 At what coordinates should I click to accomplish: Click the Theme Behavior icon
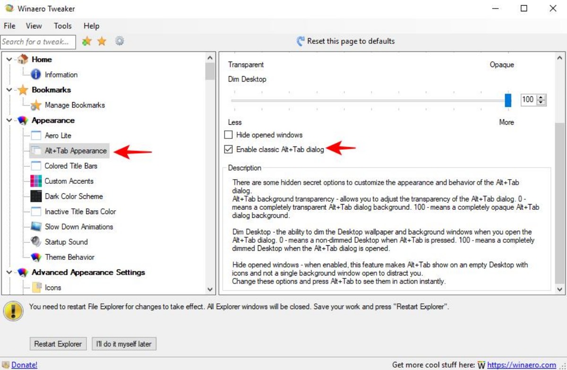coord(36,257)
